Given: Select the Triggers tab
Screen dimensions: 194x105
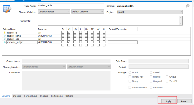Looking at the screenshot, I should [44, 96].
